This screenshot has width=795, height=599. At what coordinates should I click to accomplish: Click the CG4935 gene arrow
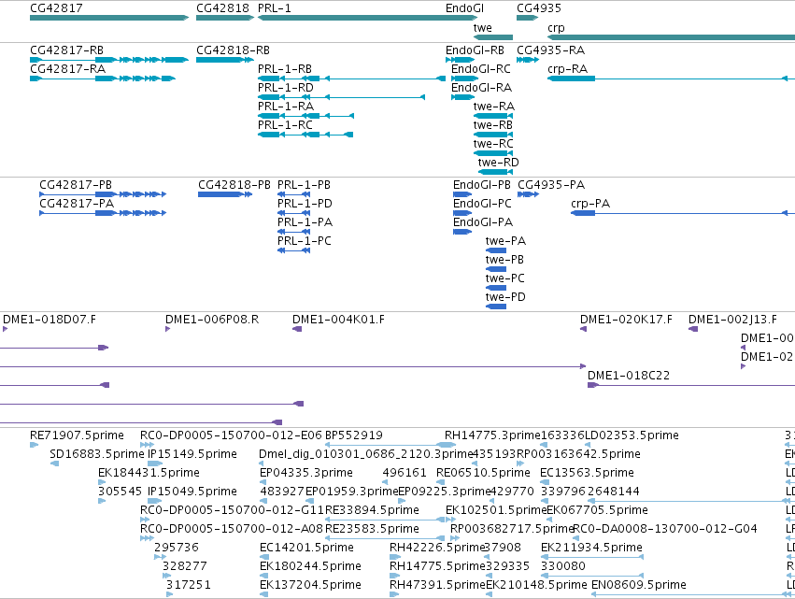[x=527, y=18]
